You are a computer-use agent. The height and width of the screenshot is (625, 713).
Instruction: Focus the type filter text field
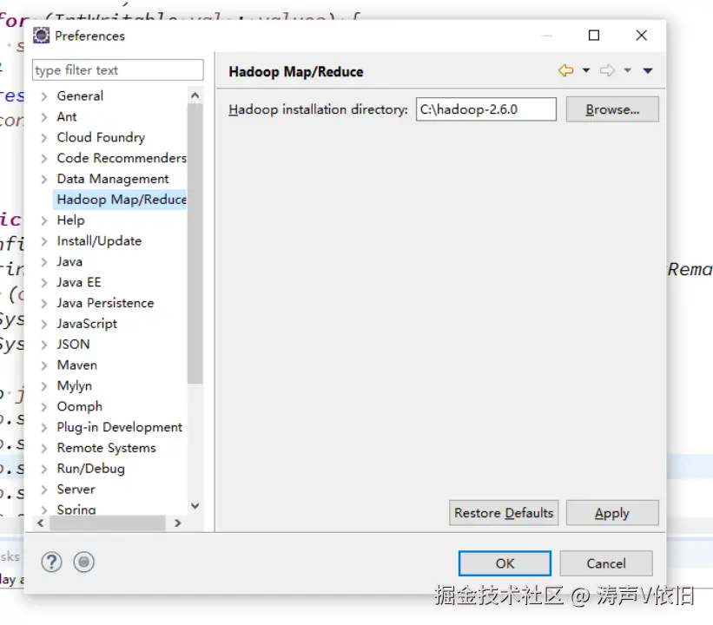click(x=118, y=70)
